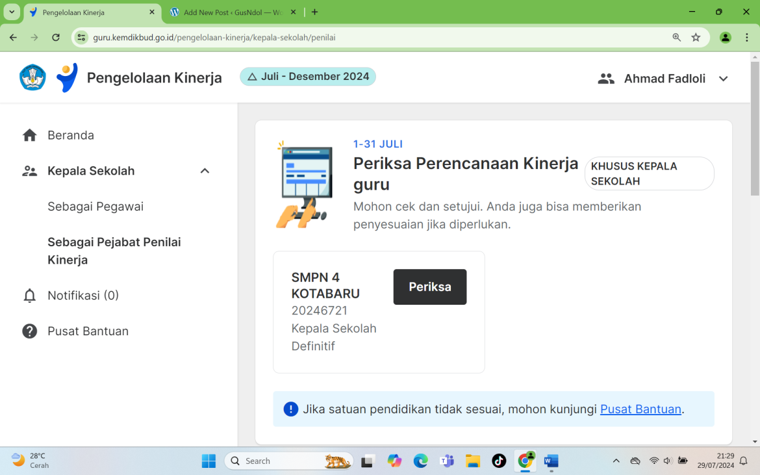Click the profile people icon near Ahmad Fadloli
Viewport: 760px width, 475px height.
point(605,78)
